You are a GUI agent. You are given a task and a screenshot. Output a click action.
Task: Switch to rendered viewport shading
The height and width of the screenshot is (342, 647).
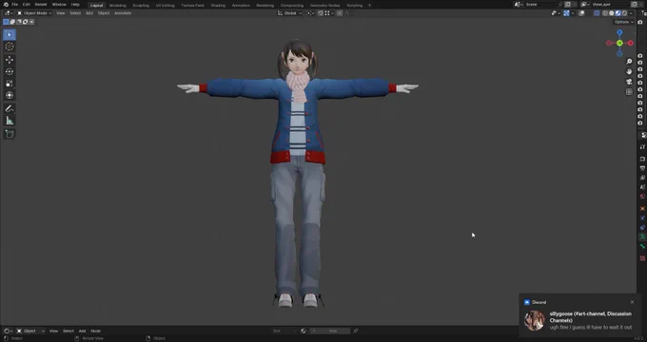click(625, 13)
